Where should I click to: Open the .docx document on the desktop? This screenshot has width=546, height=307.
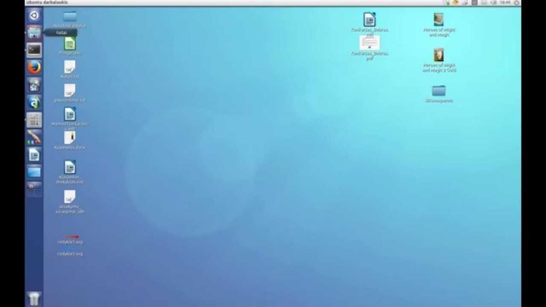coord(70,140)
